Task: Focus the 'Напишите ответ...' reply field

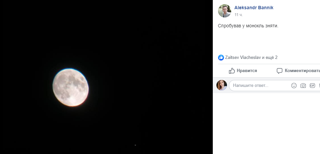Action: click(257, 86)
